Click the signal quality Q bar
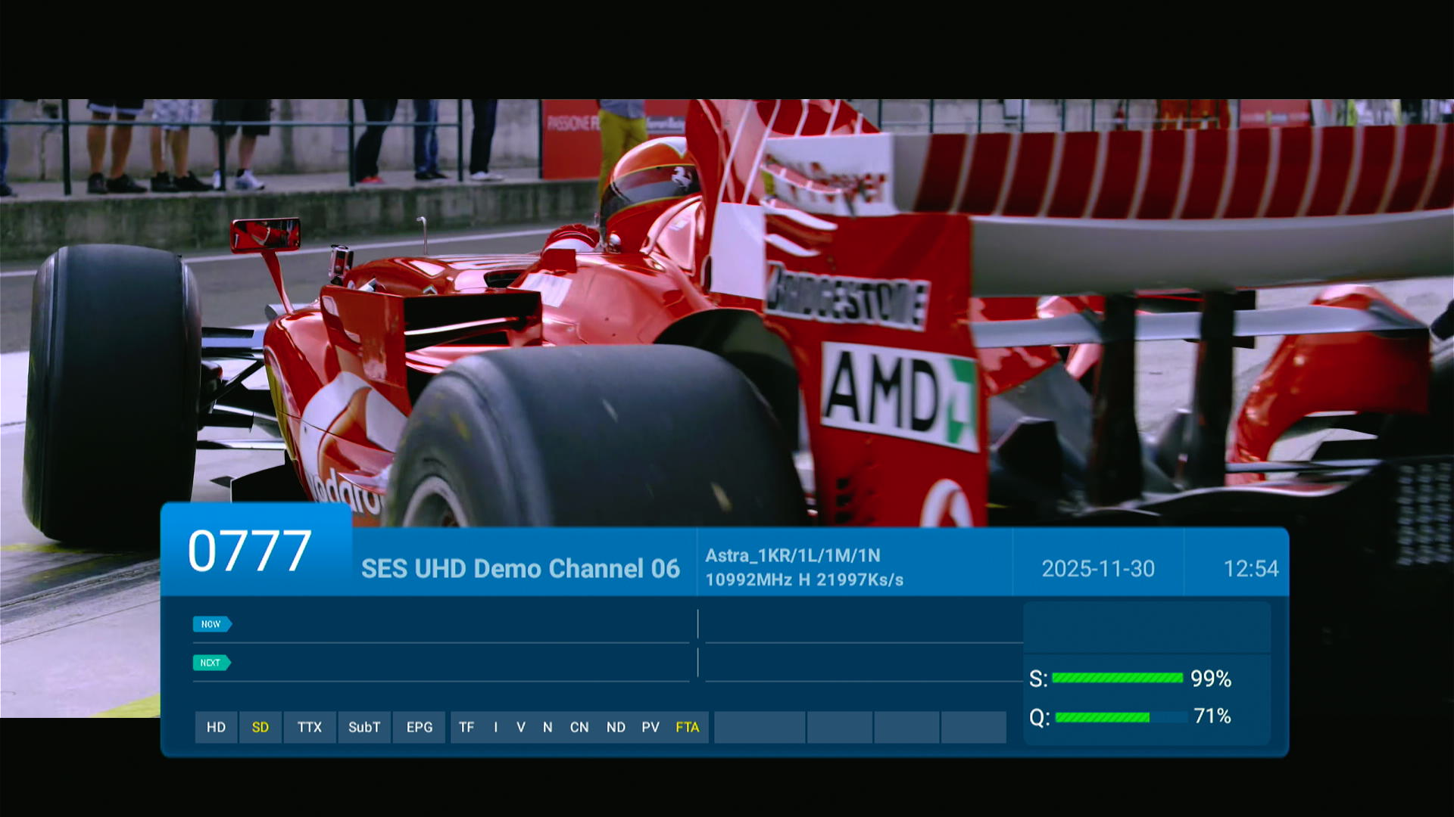The image size is (1454, 817). (1119, 716)
